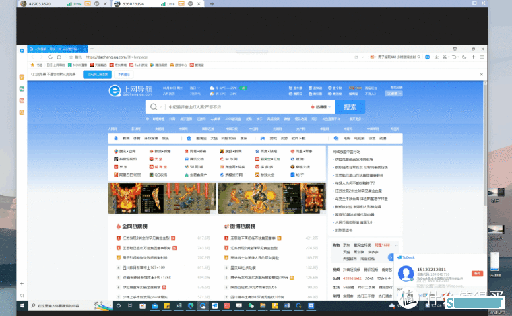The height and width of the screenshot is (316, 512).
Task: Open the Mail app on the taskbar
Action: (154, 305)
